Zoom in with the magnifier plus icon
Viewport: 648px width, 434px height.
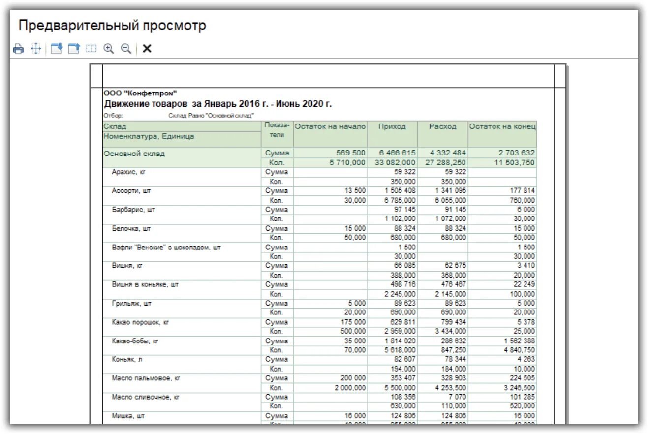tap(109, 49)
